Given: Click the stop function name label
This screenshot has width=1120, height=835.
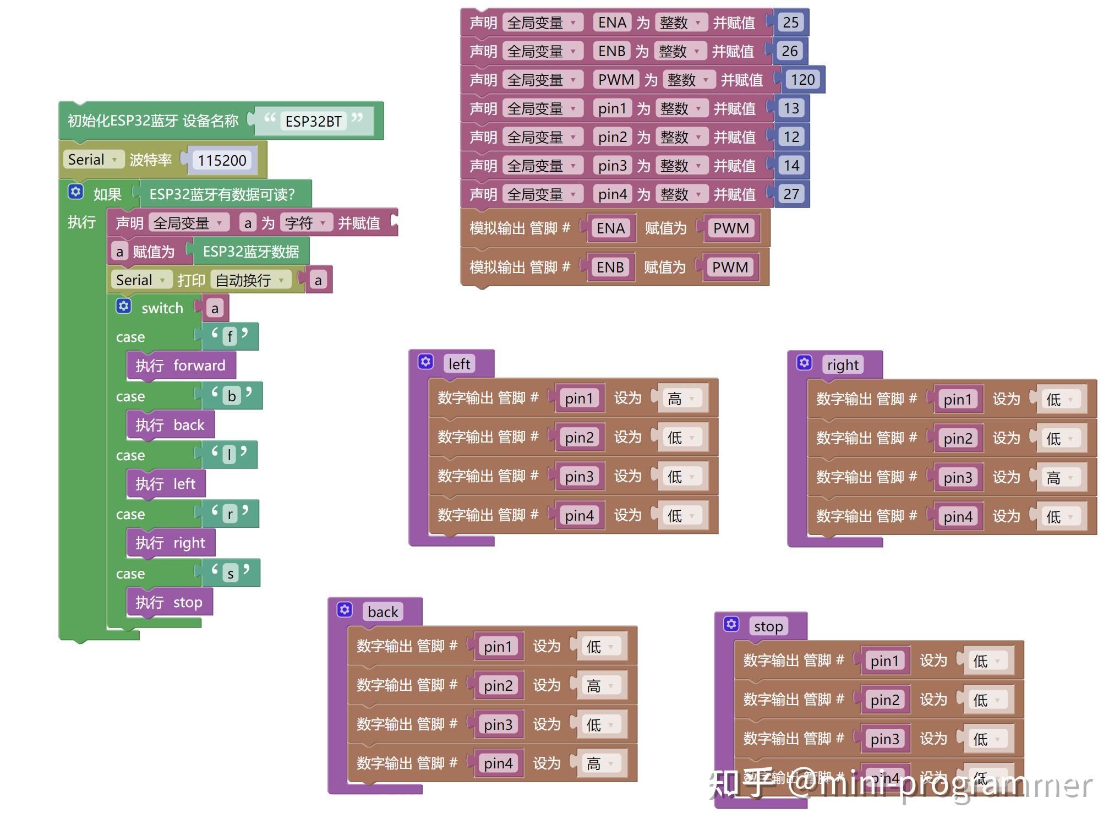Looking at the screenshot, I should [768, 626].
